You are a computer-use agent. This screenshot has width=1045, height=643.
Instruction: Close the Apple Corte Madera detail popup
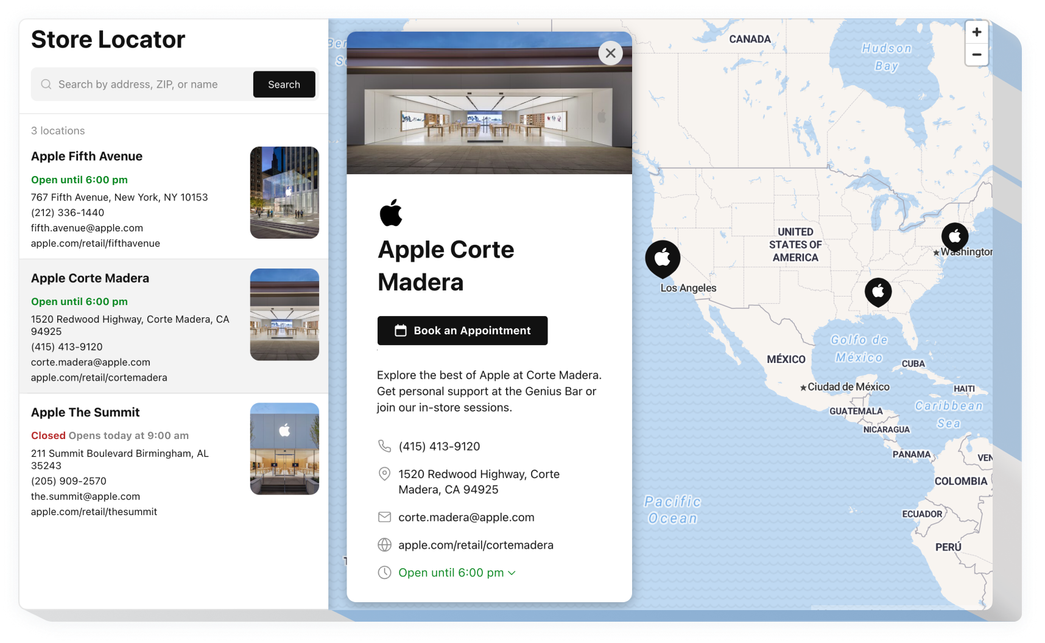tap(610, 54)
